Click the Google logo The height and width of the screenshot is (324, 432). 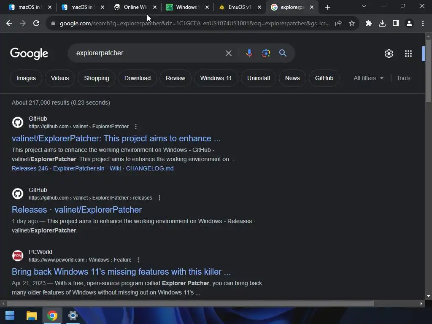point(29,54)
